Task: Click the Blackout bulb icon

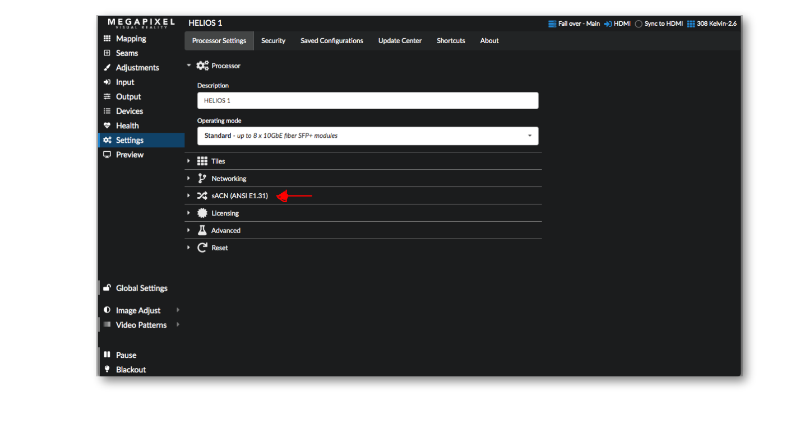Action: [107, 370]
